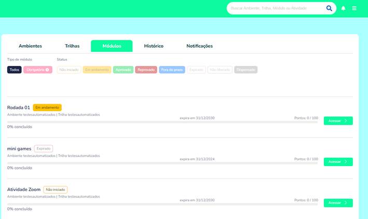
Task: Filter by Não liberado status
Action: coord(220,70)
